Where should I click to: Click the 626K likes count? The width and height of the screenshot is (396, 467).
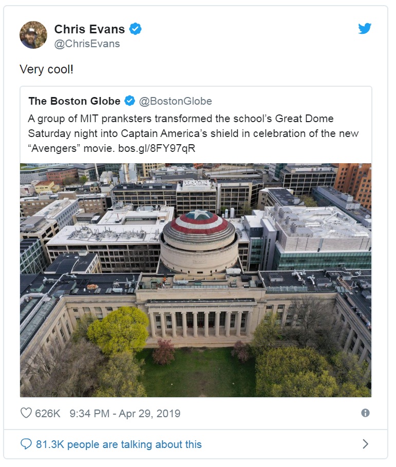click(48, 414)
